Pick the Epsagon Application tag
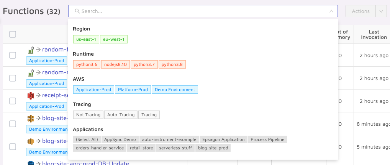Screen dimensions: 390x165 pyautogui.click(x=223, y=139)
